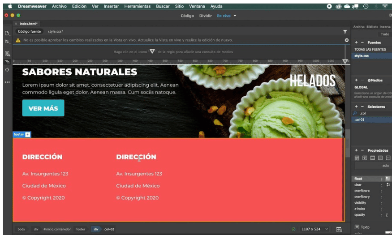Open the live view inspect options icon
392x235 pixels.
7,53
